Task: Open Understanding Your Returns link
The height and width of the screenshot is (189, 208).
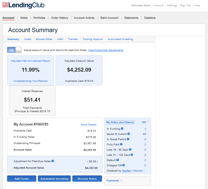Action: coord(31,81)
